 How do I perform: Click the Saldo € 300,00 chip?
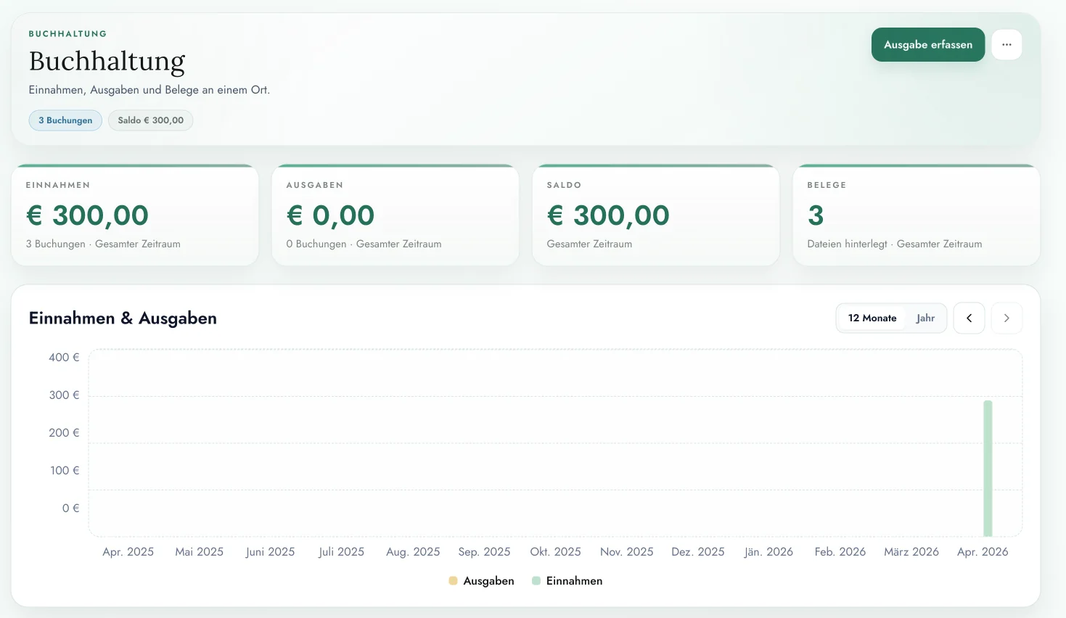[x=151, y=120]
